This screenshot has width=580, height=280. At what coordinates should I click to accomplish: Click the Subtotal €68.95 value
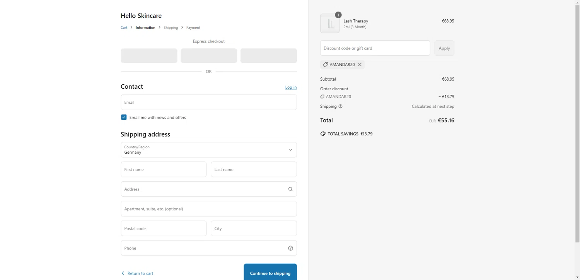(448, 79)
